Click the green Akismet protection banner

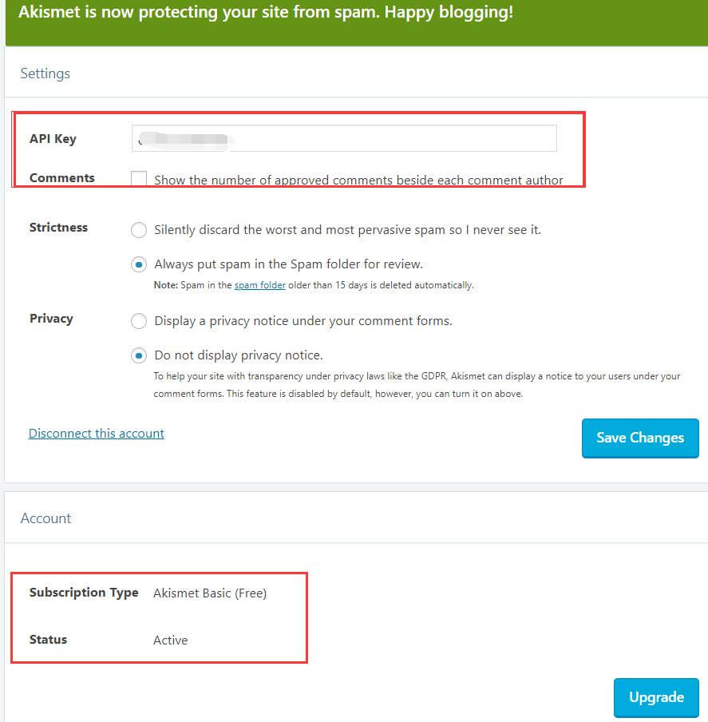(x=266, y=14)
